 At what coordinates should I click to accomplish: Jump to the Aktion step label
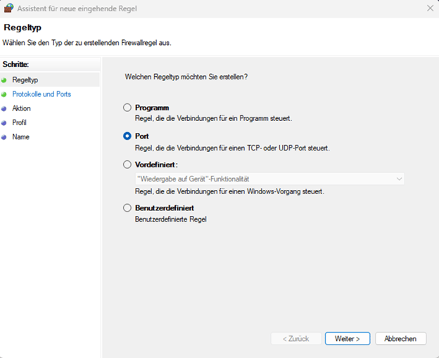pos(21,108)
